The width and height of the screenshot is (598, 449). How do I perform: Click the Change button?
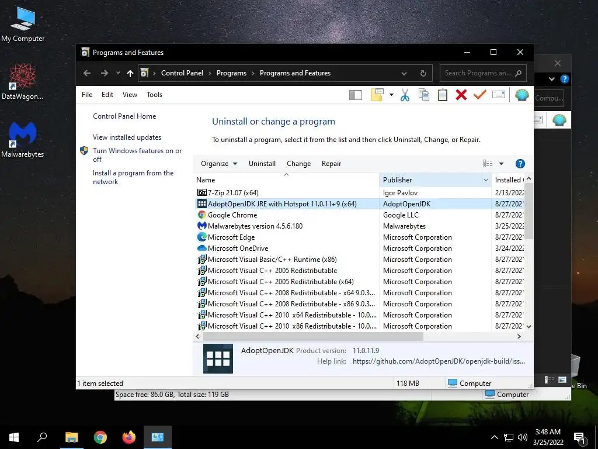(x=298, y=164)
